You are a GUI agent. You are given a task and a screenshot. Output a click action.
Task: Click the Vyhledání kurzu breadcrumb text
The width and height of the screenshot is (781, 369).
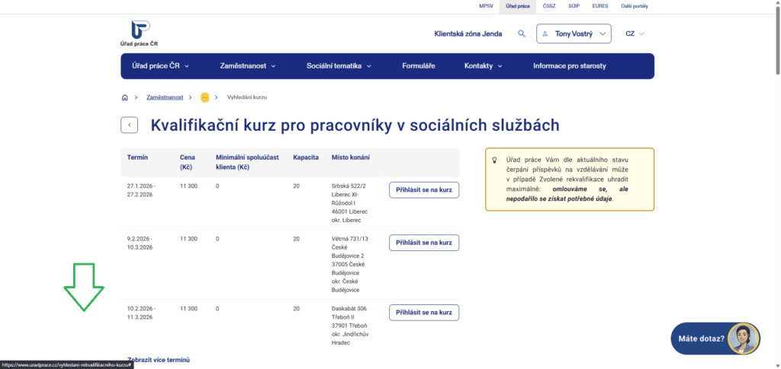(247, 97)
